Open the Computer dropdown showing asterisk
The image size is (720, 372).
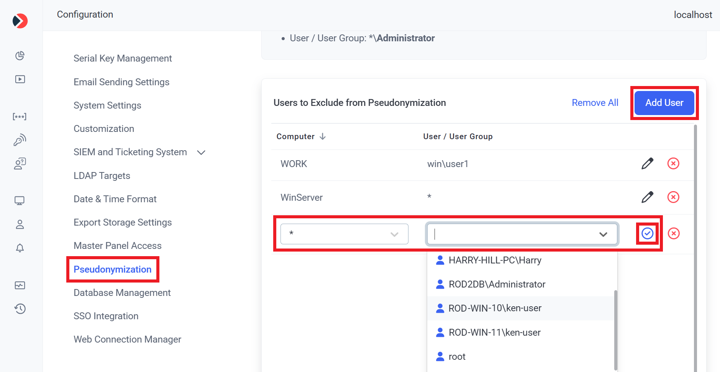pyautogui.click(x=344, y=234)
